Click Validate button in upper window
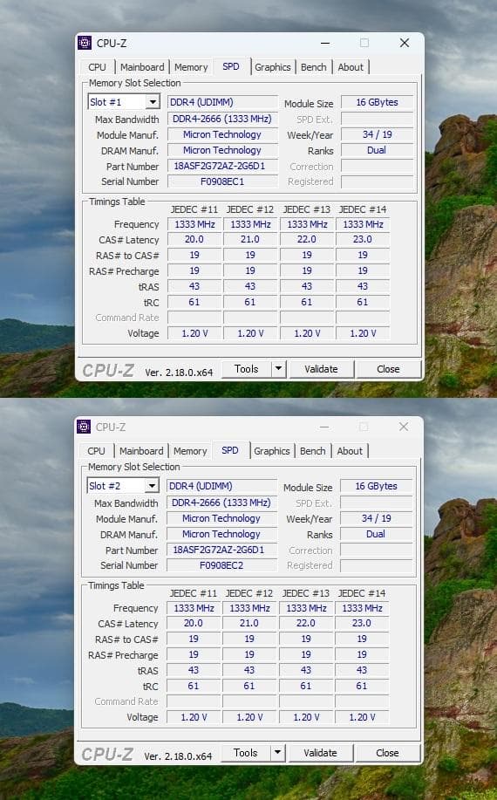The image size is (497, 800). coord(321,369)
